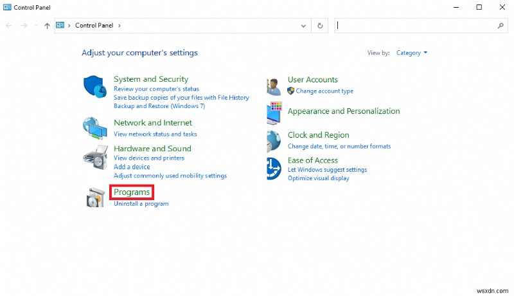Image resolution: width=514 pixels, height=296 pixels.
Task: Open Backup and Restore (Windows 7)
Action: pyautogui.click(x=159, y=106)
